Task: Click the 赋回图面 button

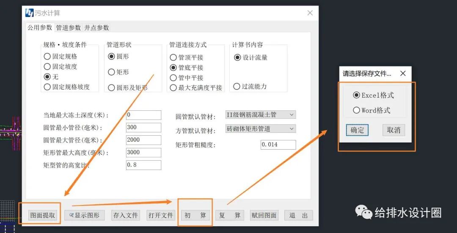Action: click(264, 215)
